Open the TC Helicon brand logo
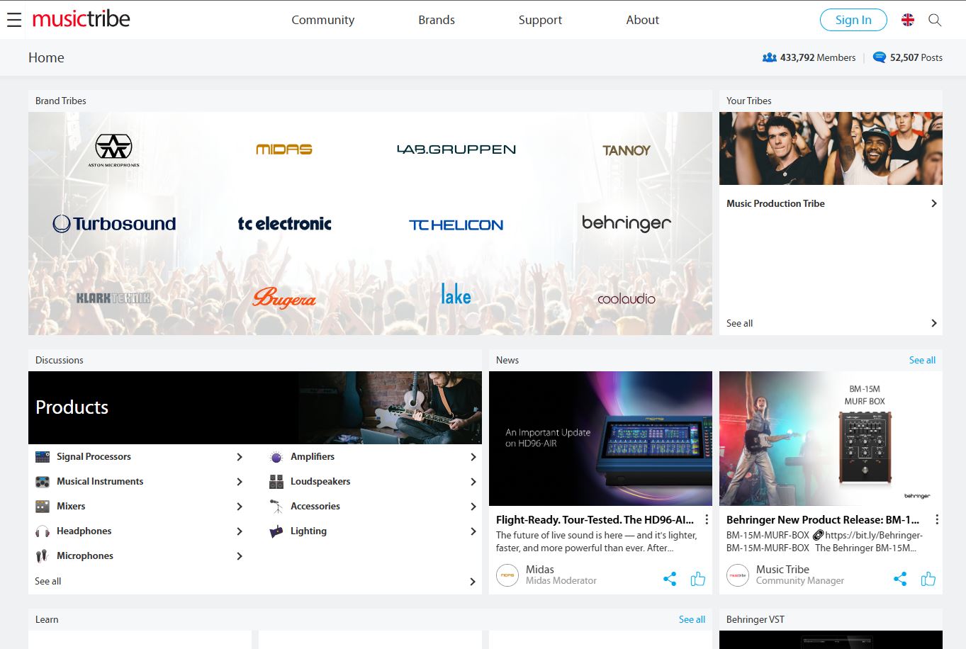This screenshot has width=966, height=649. [456, 225]
